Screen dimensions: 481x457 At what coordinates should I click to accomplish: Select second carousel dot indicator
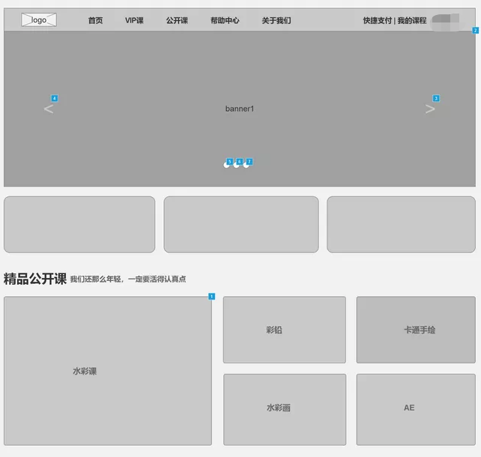pyautogui.click(x=236, y=165)
